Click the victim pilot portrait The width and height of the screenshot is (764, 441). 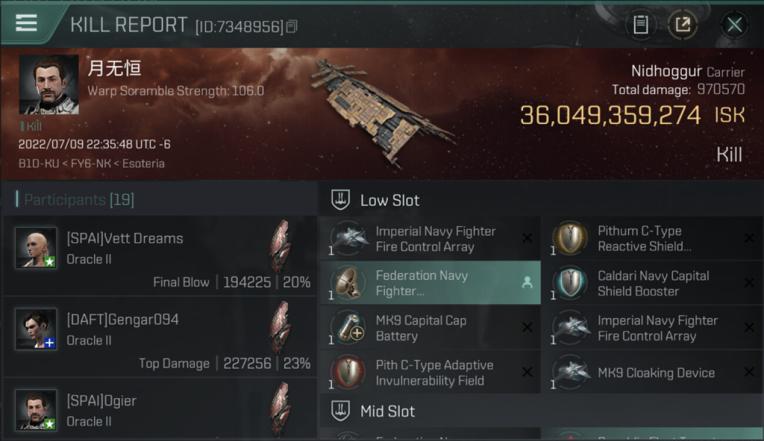point(49,85)
